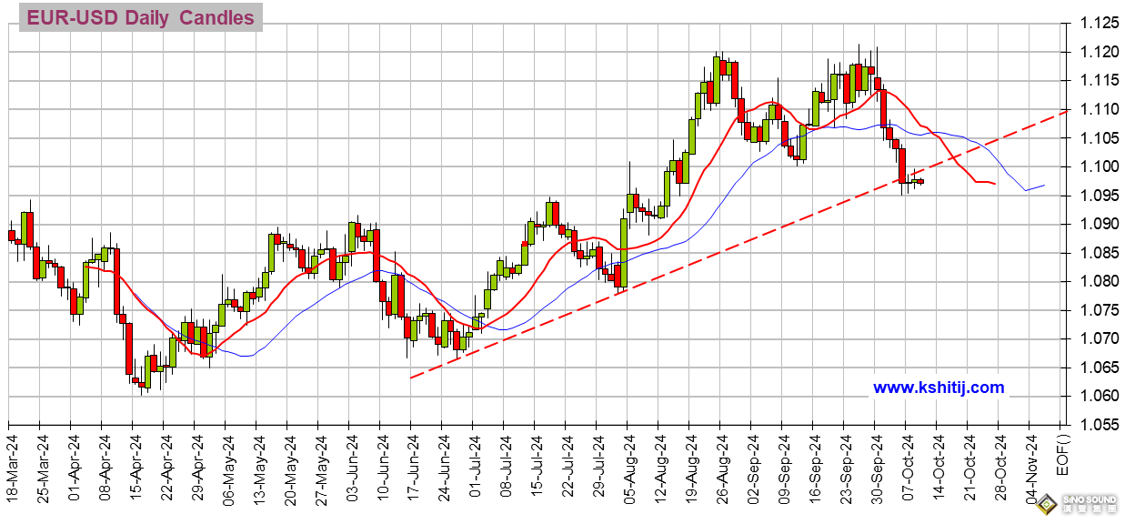Image resolution: width=1125 pixels, height=524 pixels.
Task: Click the 1.055 price axis label
Action: click(x=1091, y=424)
